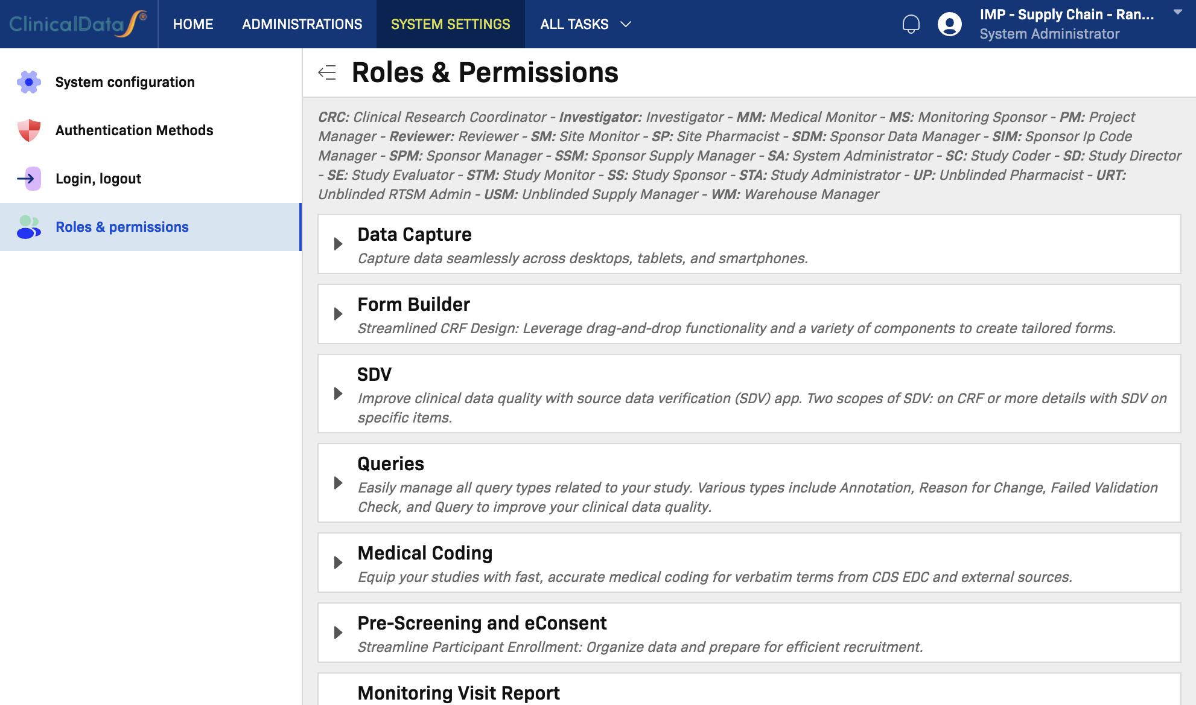
Task: Expand the Queries section
Action: click(337, 483)
